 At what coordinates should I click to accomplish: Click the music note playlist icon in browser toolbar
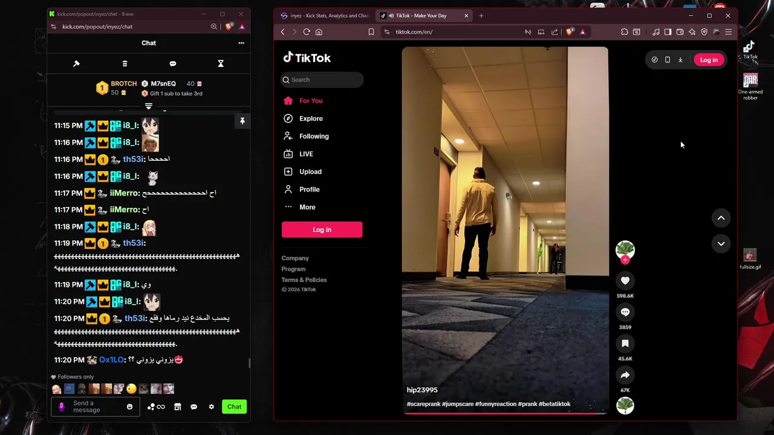656,32
